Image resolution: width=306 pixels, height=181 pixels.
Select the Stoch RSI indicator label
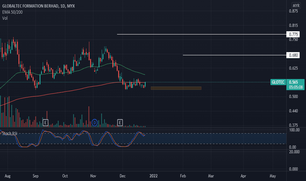coord(10,134)
